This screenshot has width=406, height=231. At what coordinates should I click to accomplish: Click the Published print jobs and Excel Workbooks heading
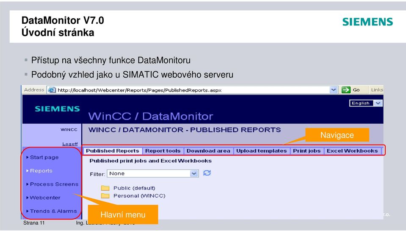(x=150, y=161)
